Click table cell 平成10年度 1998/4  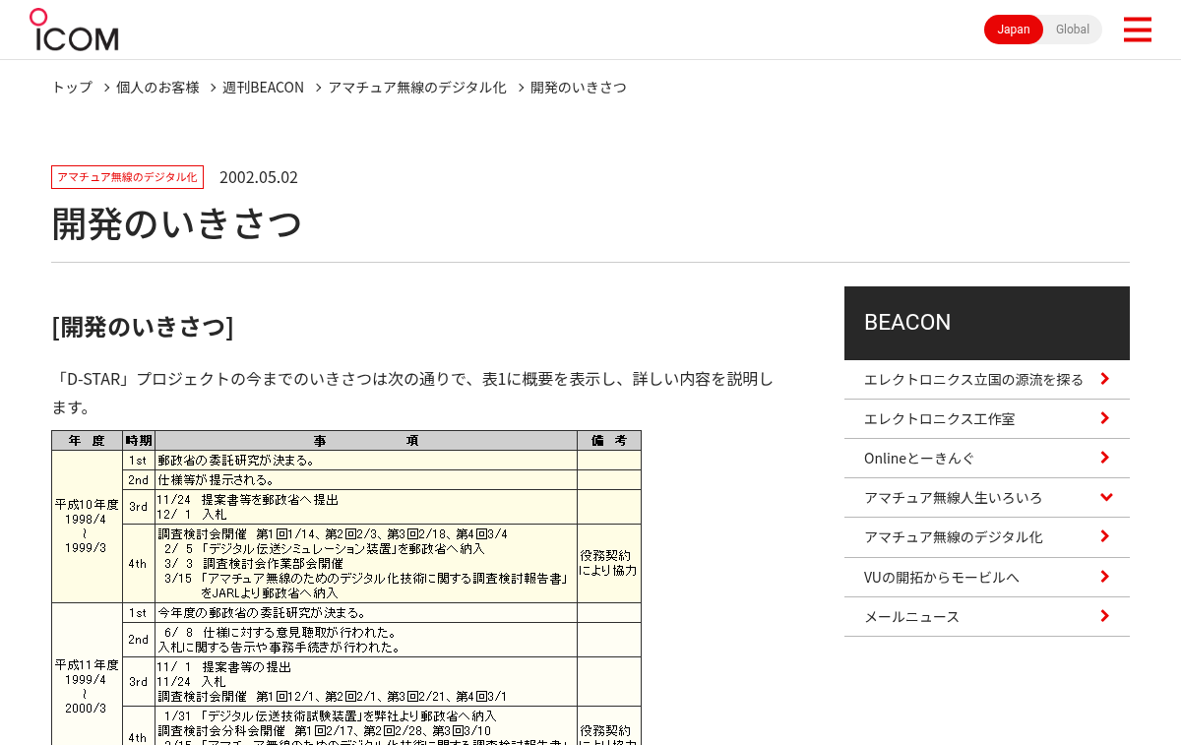click(87, 527)
